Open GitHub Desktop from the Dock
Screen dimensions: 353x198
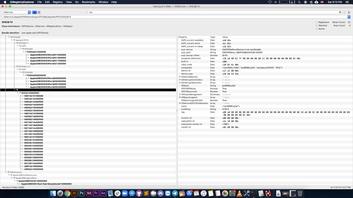(x=139, y=193)
